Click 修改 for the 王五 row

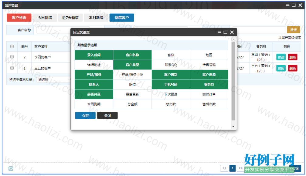point(281,68)
